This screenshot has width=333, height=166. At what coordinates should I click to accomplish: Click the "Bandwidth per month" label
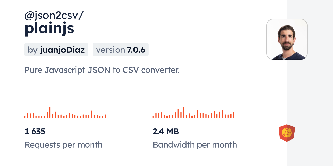(195, 145)
